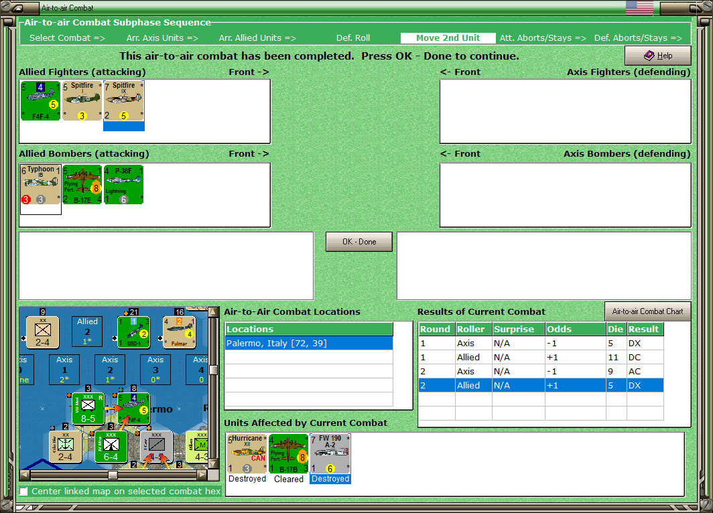Click the Axis 3 sea box on map

[155, 370]
